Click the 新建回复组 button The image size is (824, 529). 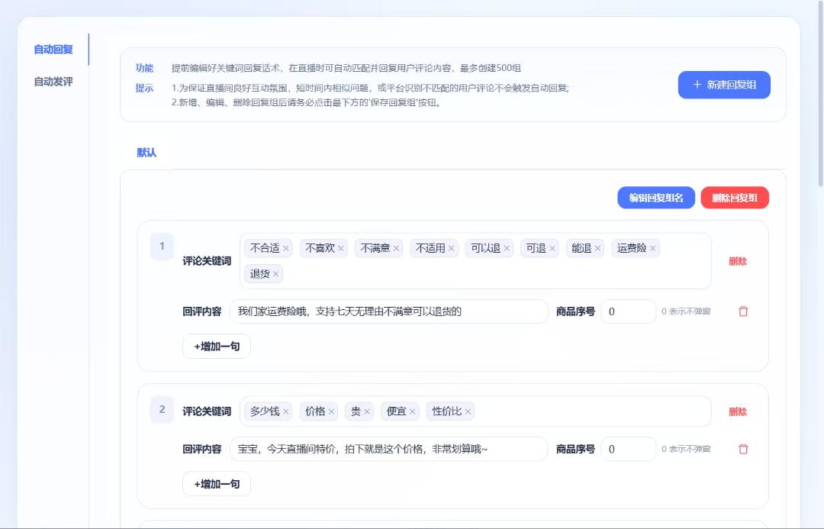(x=724, y=85)
